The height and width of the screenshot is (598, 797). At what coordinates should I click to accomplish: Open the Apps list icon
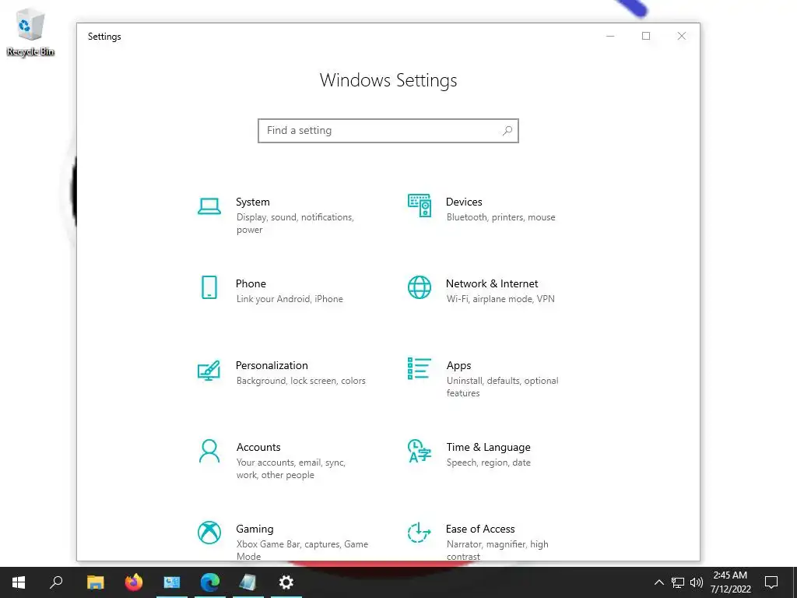pyautogui.click(x=420, y=368)
